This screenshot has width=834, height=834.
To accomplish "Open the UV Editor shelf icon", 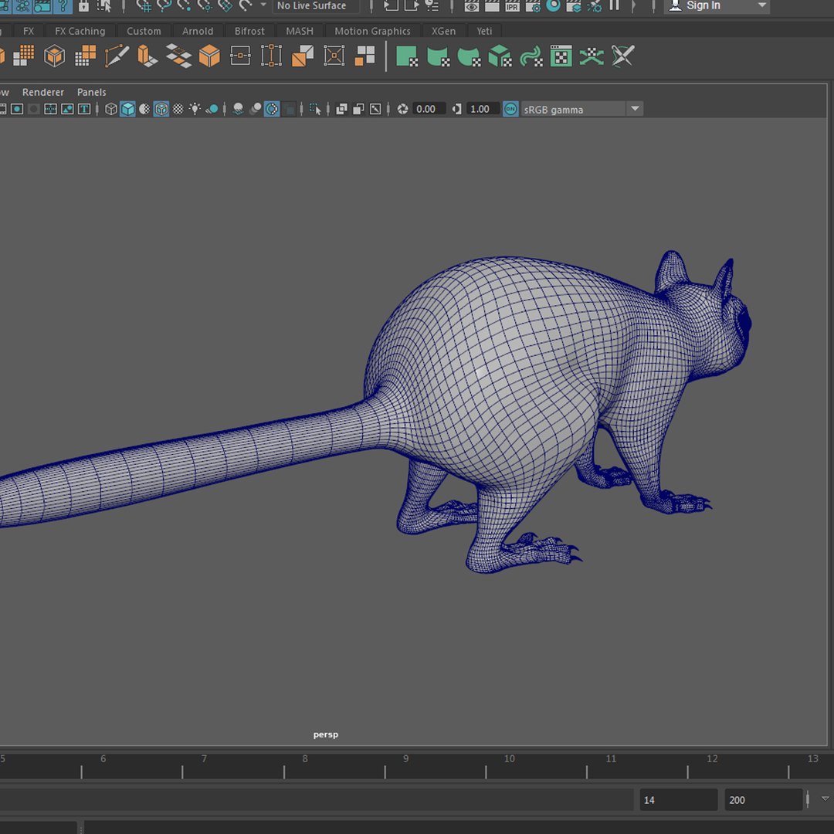I will point(561,56).
